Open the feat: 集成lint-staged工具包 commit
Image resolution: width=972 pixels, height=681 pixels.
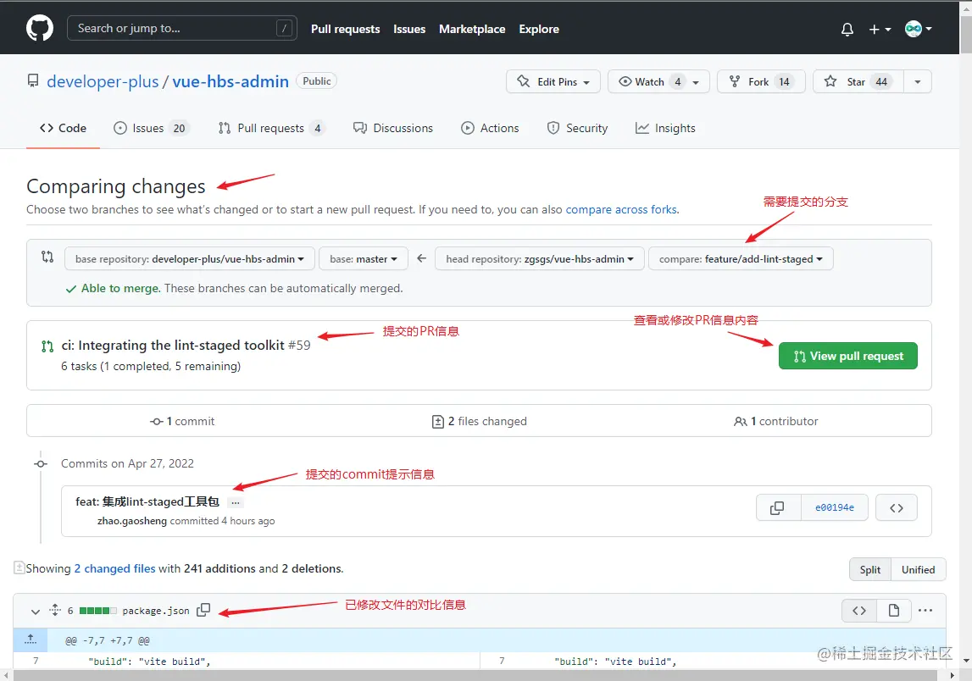147,502
